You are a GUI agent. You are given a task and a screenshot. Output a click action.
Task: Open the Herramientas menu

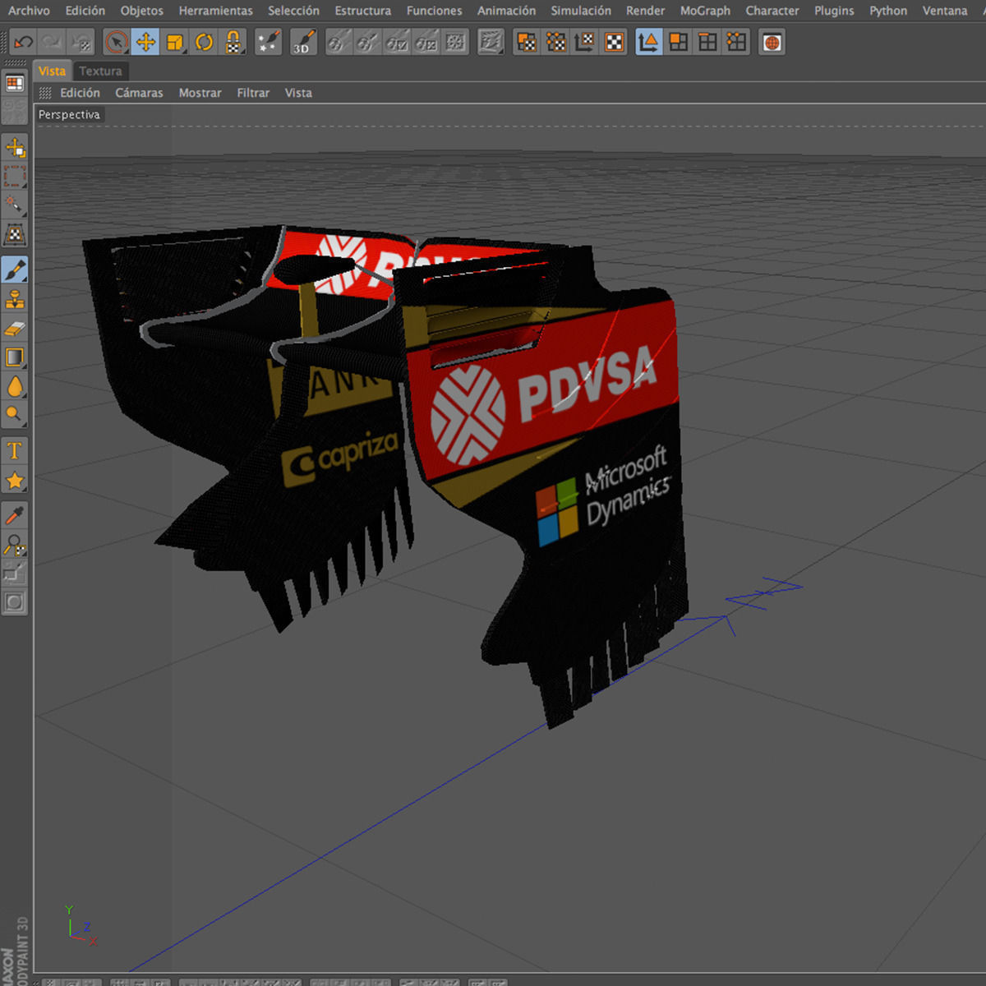(x=216, y=11)
